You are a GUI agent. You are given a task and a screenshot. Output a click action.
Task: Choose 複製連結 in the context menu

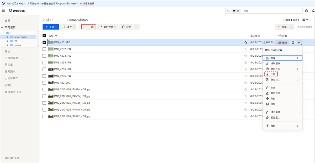282,63
